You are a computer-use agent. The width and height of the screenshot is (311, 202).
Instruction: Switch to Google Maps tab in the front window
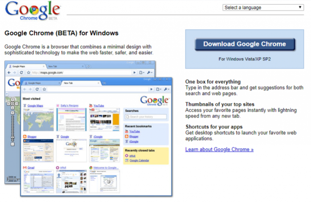pos(41,83)
